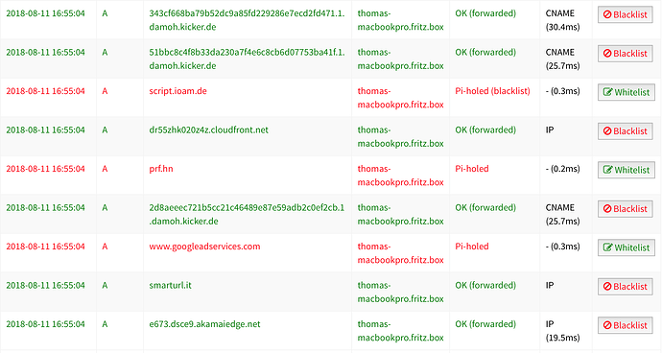This screenshot has width=662, height=353.
Task: Blacklist the 2d8aeeec damoh.kicker.de domain
Action: tap(626, 209)
